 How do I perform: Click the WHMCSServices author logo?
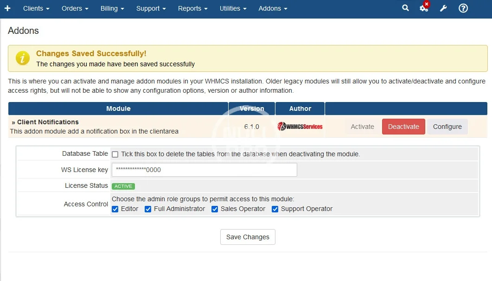pyautogui.click(x=300, y=127)
